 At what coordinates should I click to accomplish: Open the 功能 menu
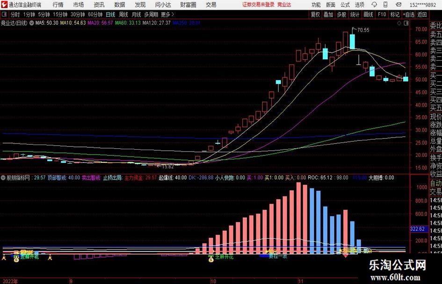tap(316, 5)
